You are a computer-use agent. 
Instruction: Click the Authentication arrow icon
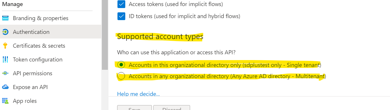pyautogui.click(x=5, y=32)
